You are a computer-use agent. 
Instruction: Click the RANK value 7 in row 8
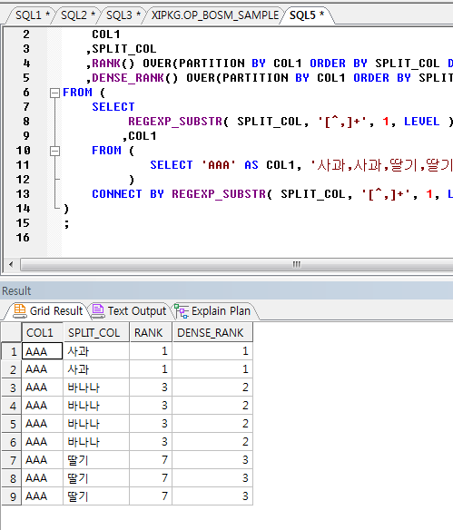pos(151,478)
